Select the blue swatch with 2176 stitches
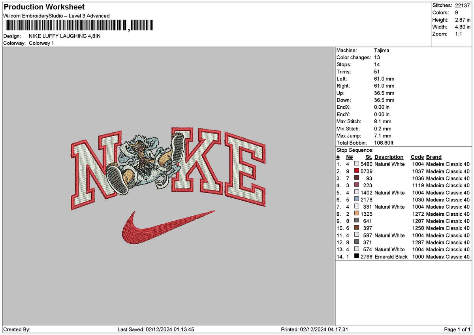 pyautogui.click(x=357, y=199)
